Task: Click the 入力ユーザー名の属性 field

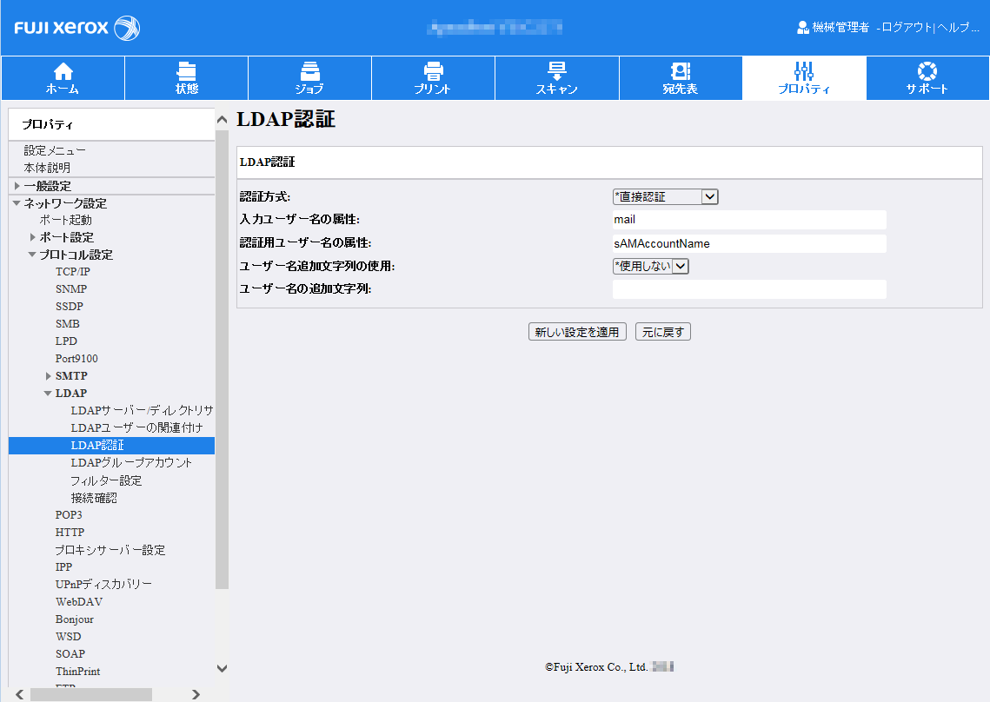Action: (748, 220)
